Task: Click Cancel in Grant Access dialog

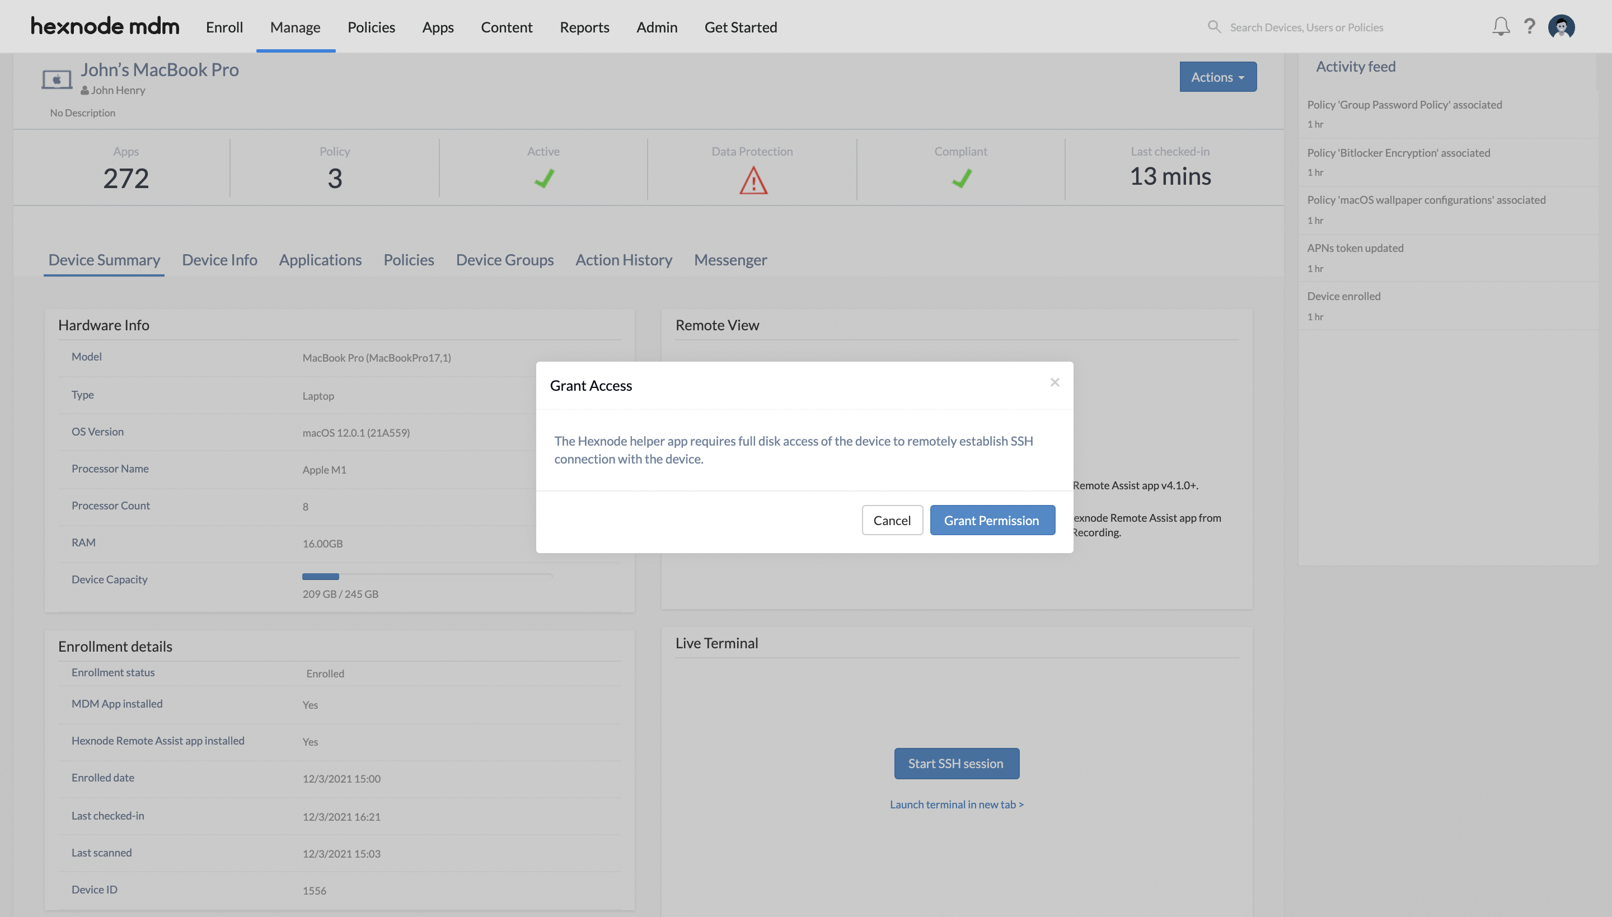Action: click(892, 520)
